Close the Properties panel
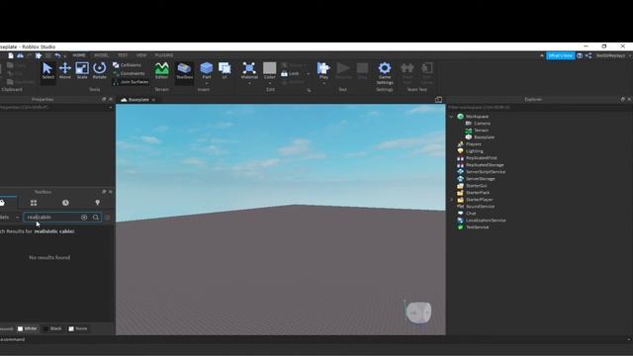 (x=110, y=99)
